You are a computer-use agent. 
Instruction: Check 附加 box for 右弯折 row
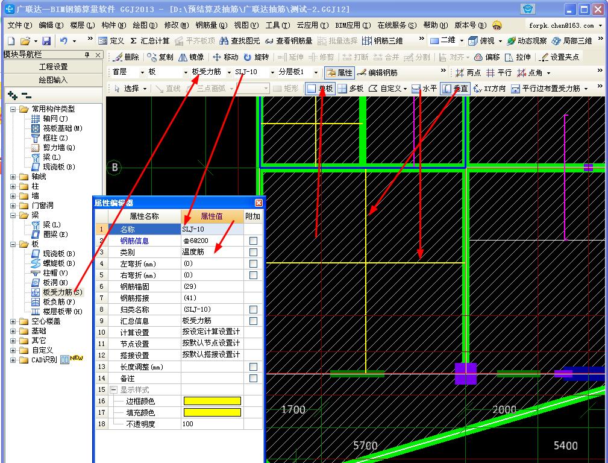pos(253,275)
